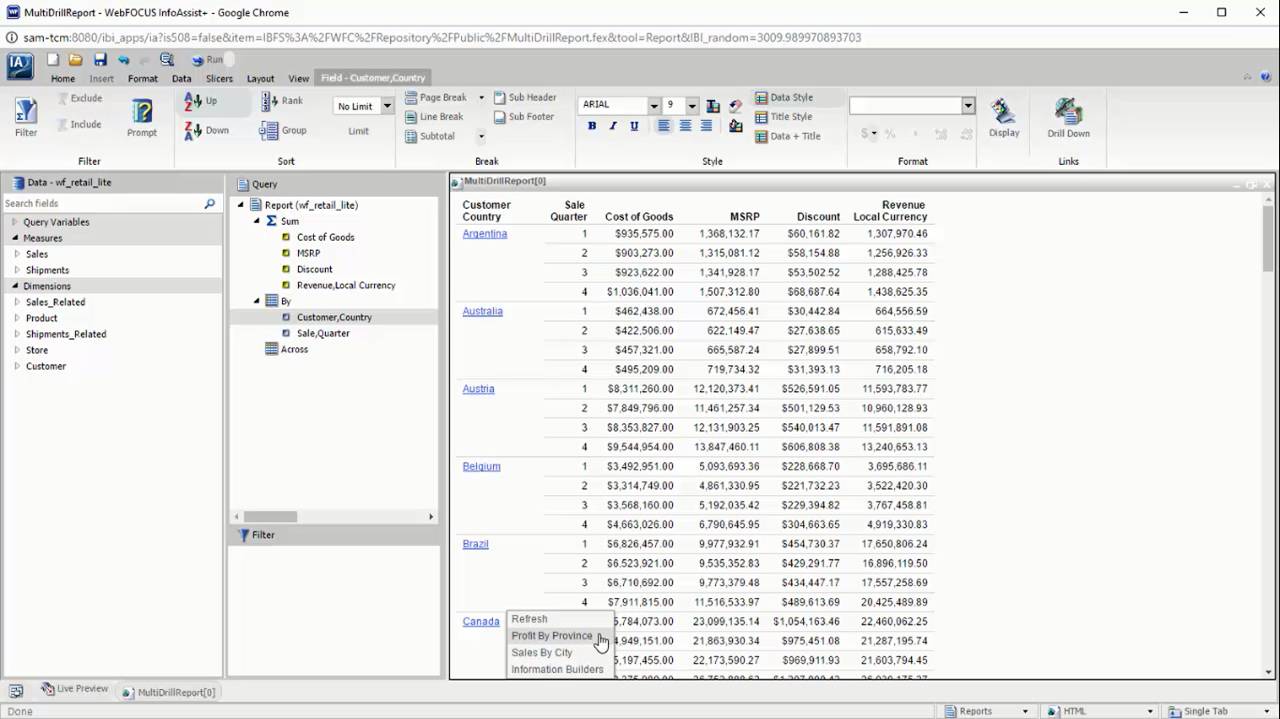Expand the Query Variables node
The image size is (1280, 719).
coord(15,222)
